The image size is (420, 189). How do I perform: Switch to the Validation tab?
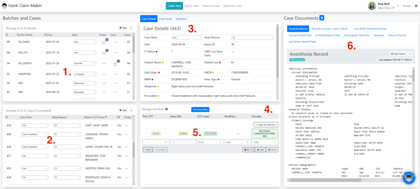tap(181, 19)
